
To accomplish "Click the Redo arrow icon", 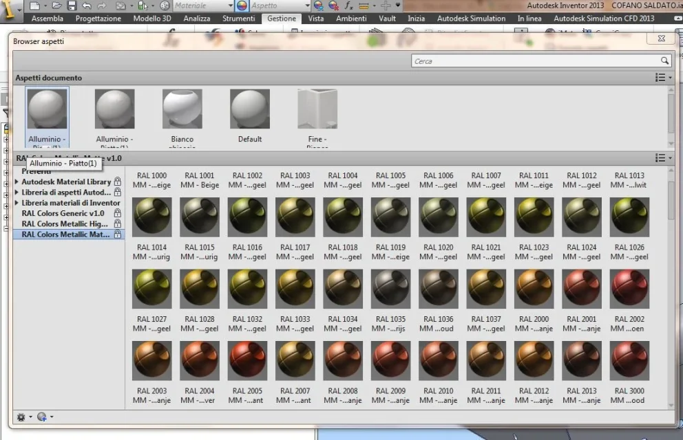I will 101,5.
